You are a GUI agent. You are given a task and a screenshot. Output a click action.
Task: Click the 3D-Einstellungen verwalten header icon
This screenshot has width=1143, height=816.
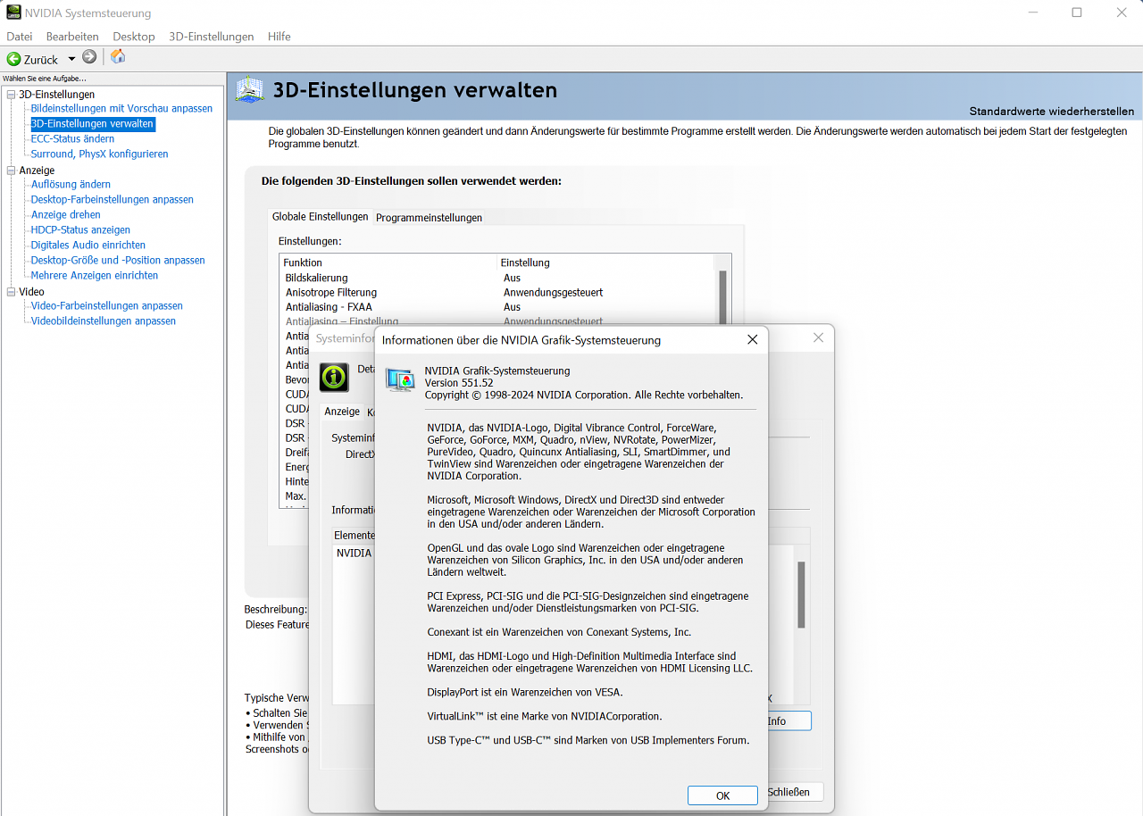(249, 90)
